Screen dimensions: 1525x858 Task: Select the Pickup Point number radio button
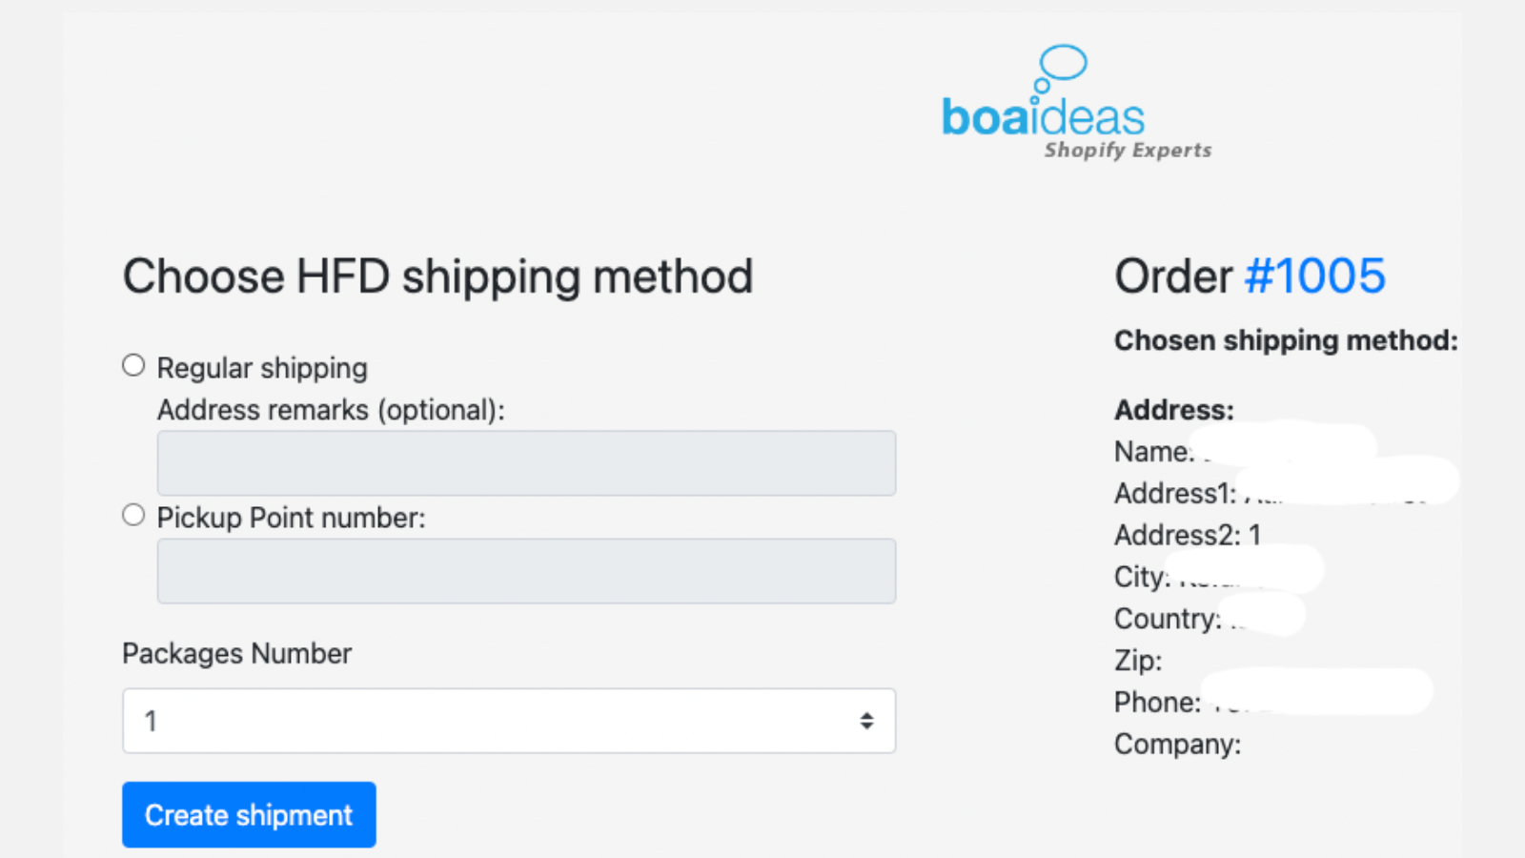click(132, 514)
